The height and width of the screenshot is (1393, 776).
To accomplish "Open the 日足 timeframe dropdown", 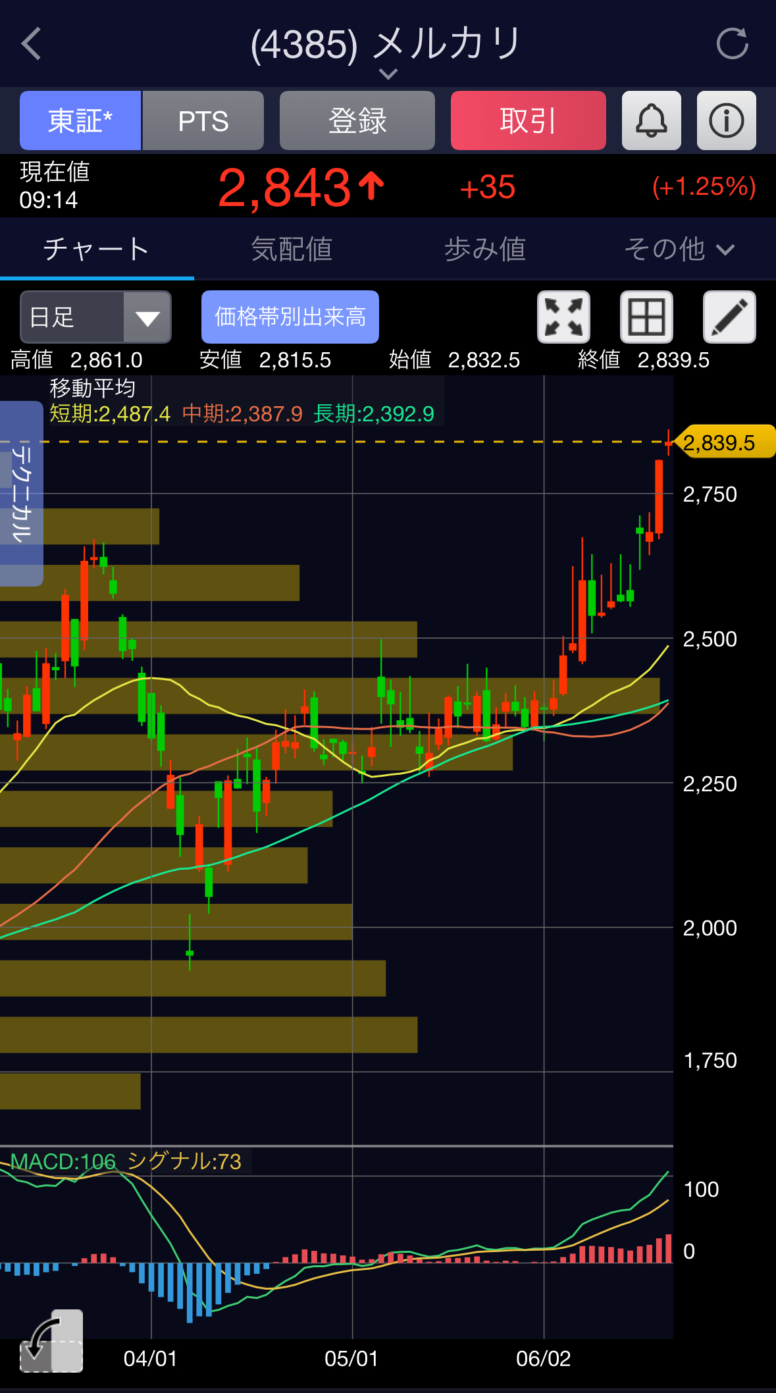I will tap(96, 317).
